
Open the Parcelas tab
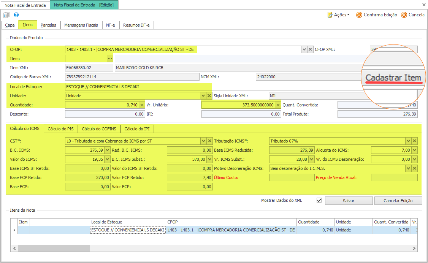click(x=48, y=25)
